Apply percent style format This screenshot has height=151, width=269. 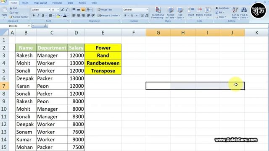[x=132, y=16]
